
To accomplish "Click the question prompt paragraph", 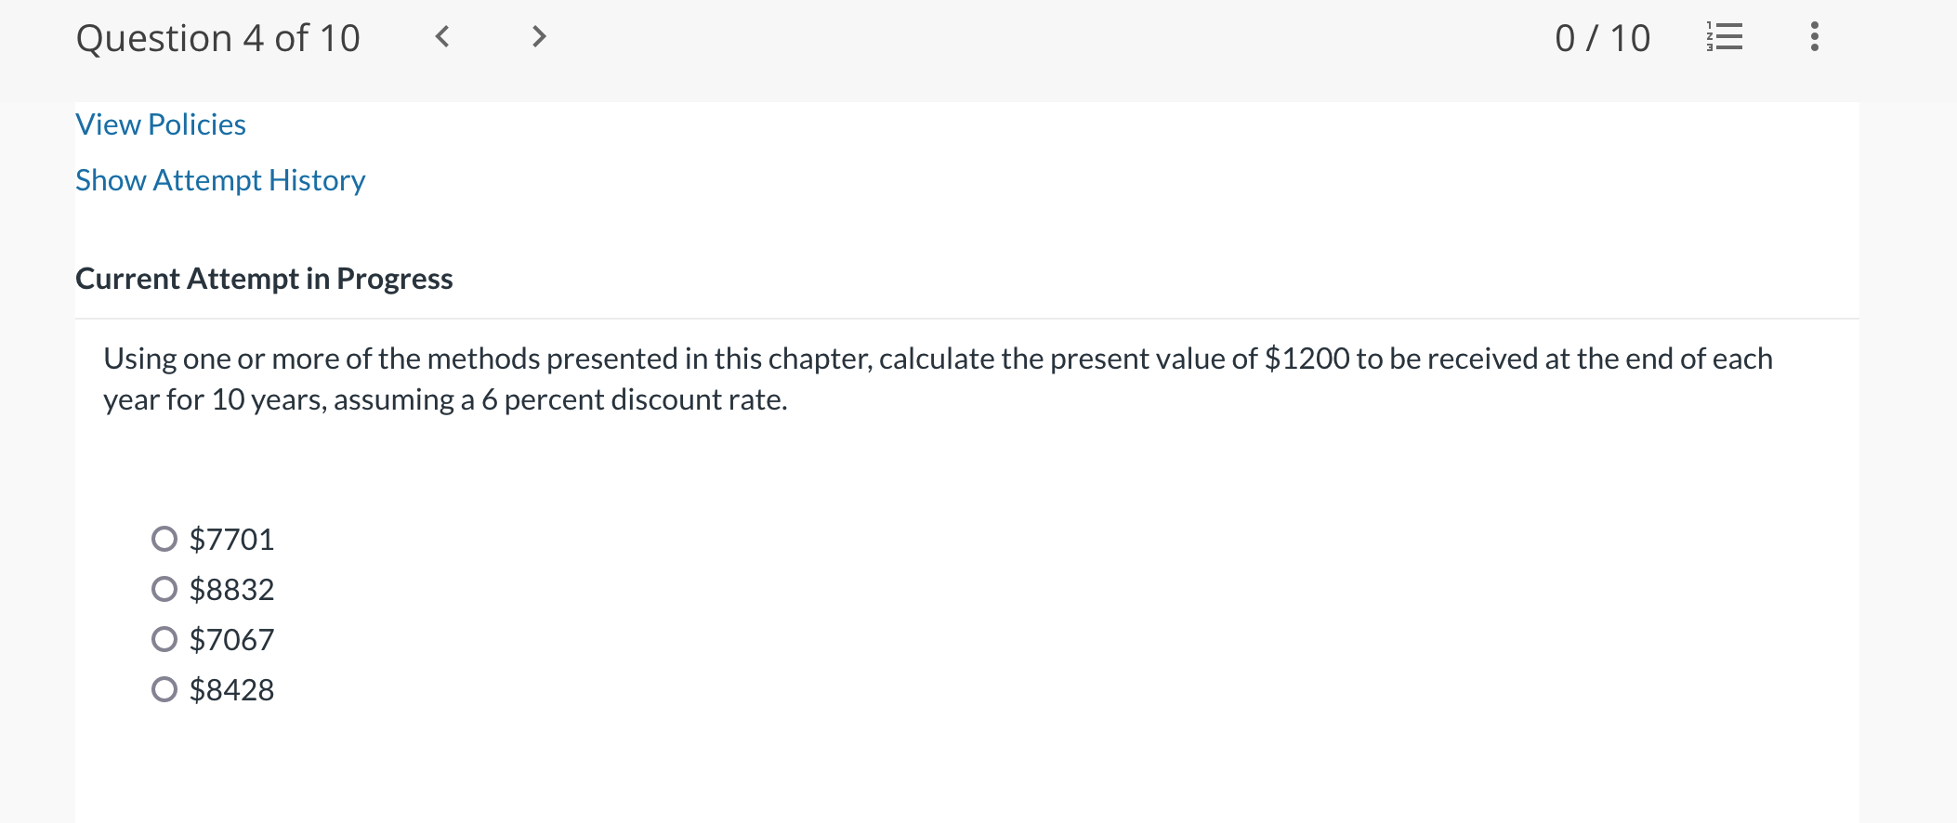I will pyautogui.click(x=929, y=378).
